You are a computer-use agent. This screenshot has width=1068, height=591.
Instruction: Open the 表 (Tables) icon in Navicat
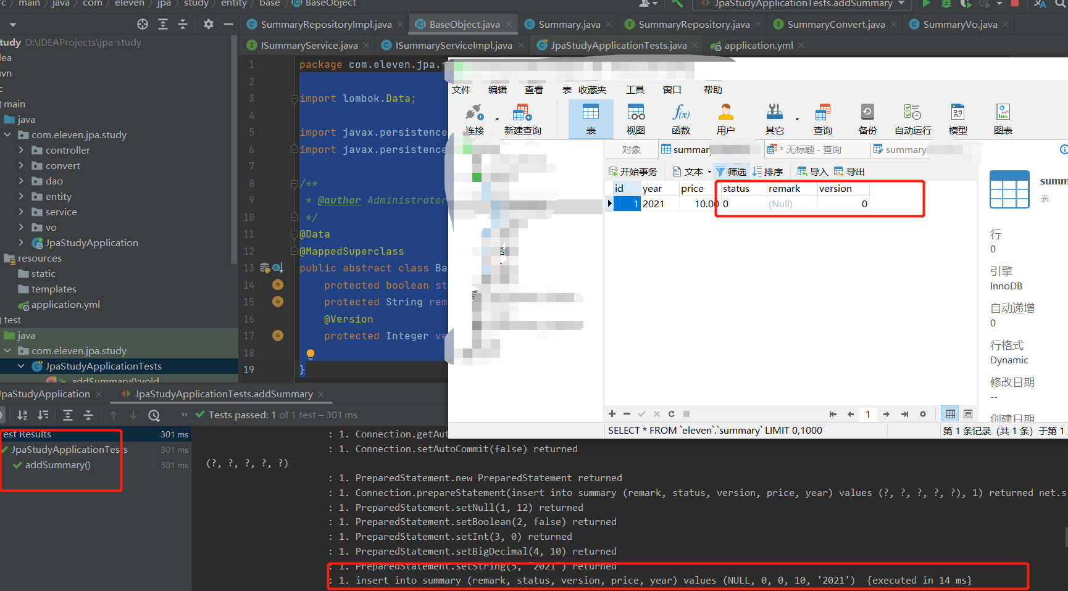591,118
